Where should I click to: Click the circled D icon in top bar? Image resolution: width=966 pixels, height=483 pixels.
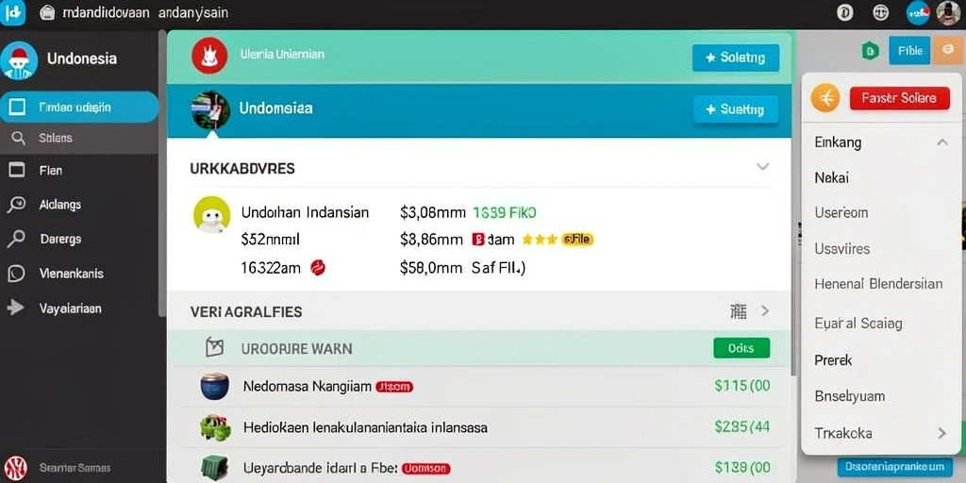[x=844, y=12]
